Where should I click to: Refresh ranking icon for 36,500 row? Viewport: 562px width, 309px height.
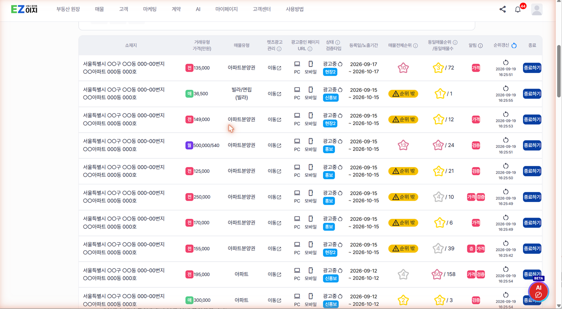pos(506,89)
